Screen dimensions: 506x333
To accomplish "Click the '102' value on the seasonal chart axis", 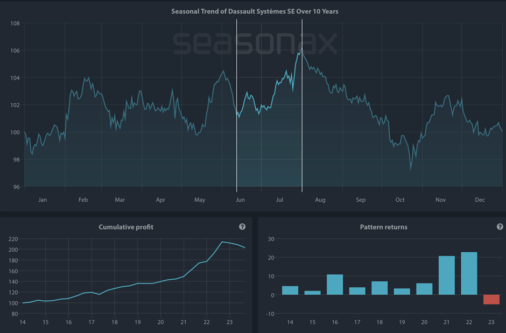I will point(15,105).
